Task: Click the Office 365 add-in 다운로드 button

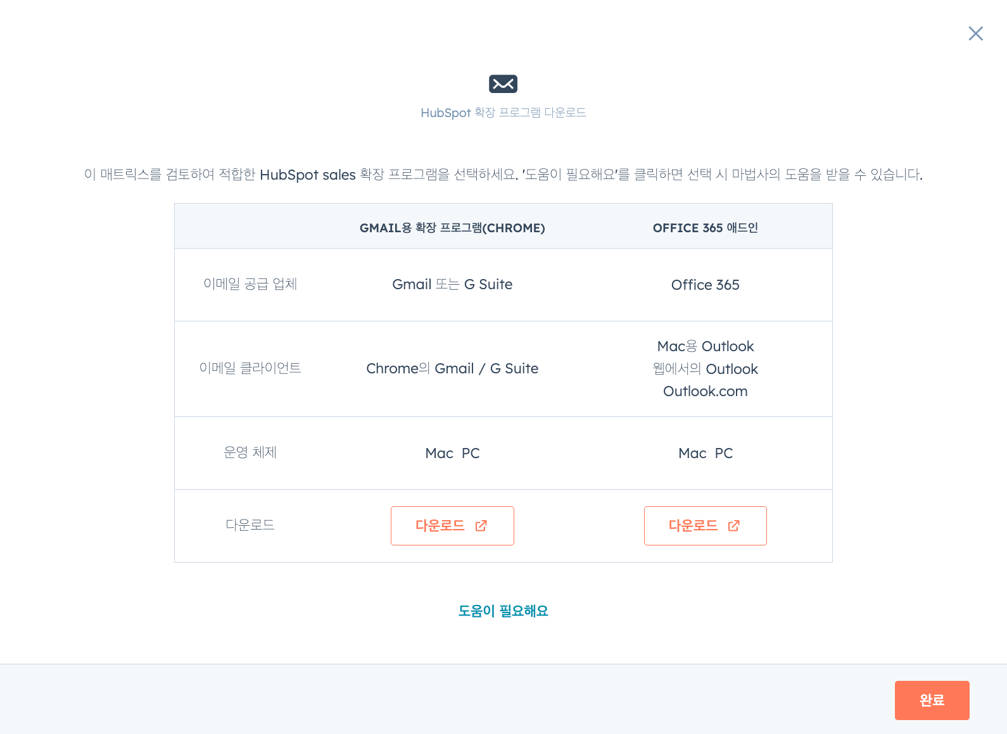Action: [x=706, y=526]
